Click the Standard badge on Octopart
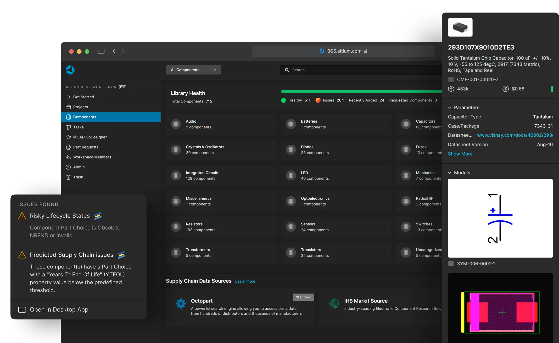 click(x=304, y=297)
